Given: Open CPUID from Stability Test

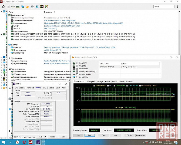Looking at the screenshot, I should coord(129,135).
